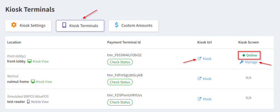The height and width of the screenshot is (112, 280).
Task: Click the wrench icon next to Manage
Action: pos(241,62)
